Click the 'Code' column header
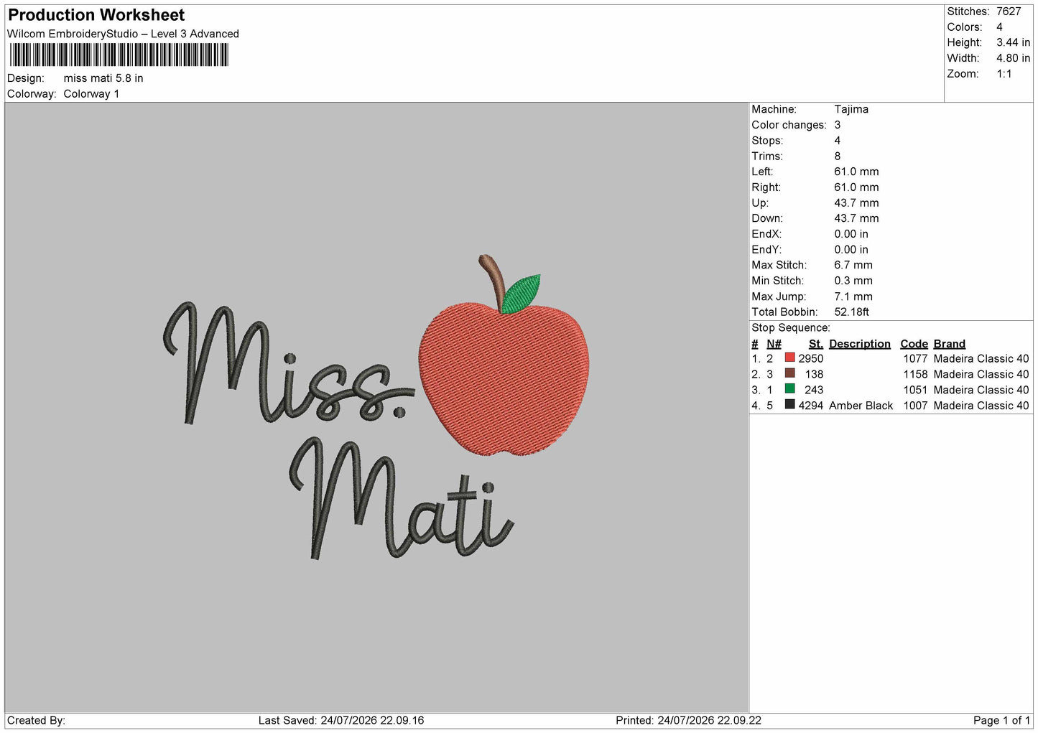This screenshot has width=1038, height=733. (914, 344)
